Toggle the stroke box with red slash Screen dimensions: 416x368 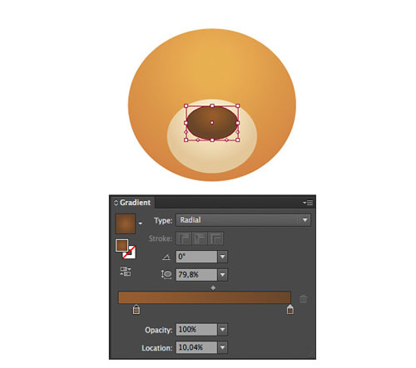pyautogui.click(x=130, y=253)
